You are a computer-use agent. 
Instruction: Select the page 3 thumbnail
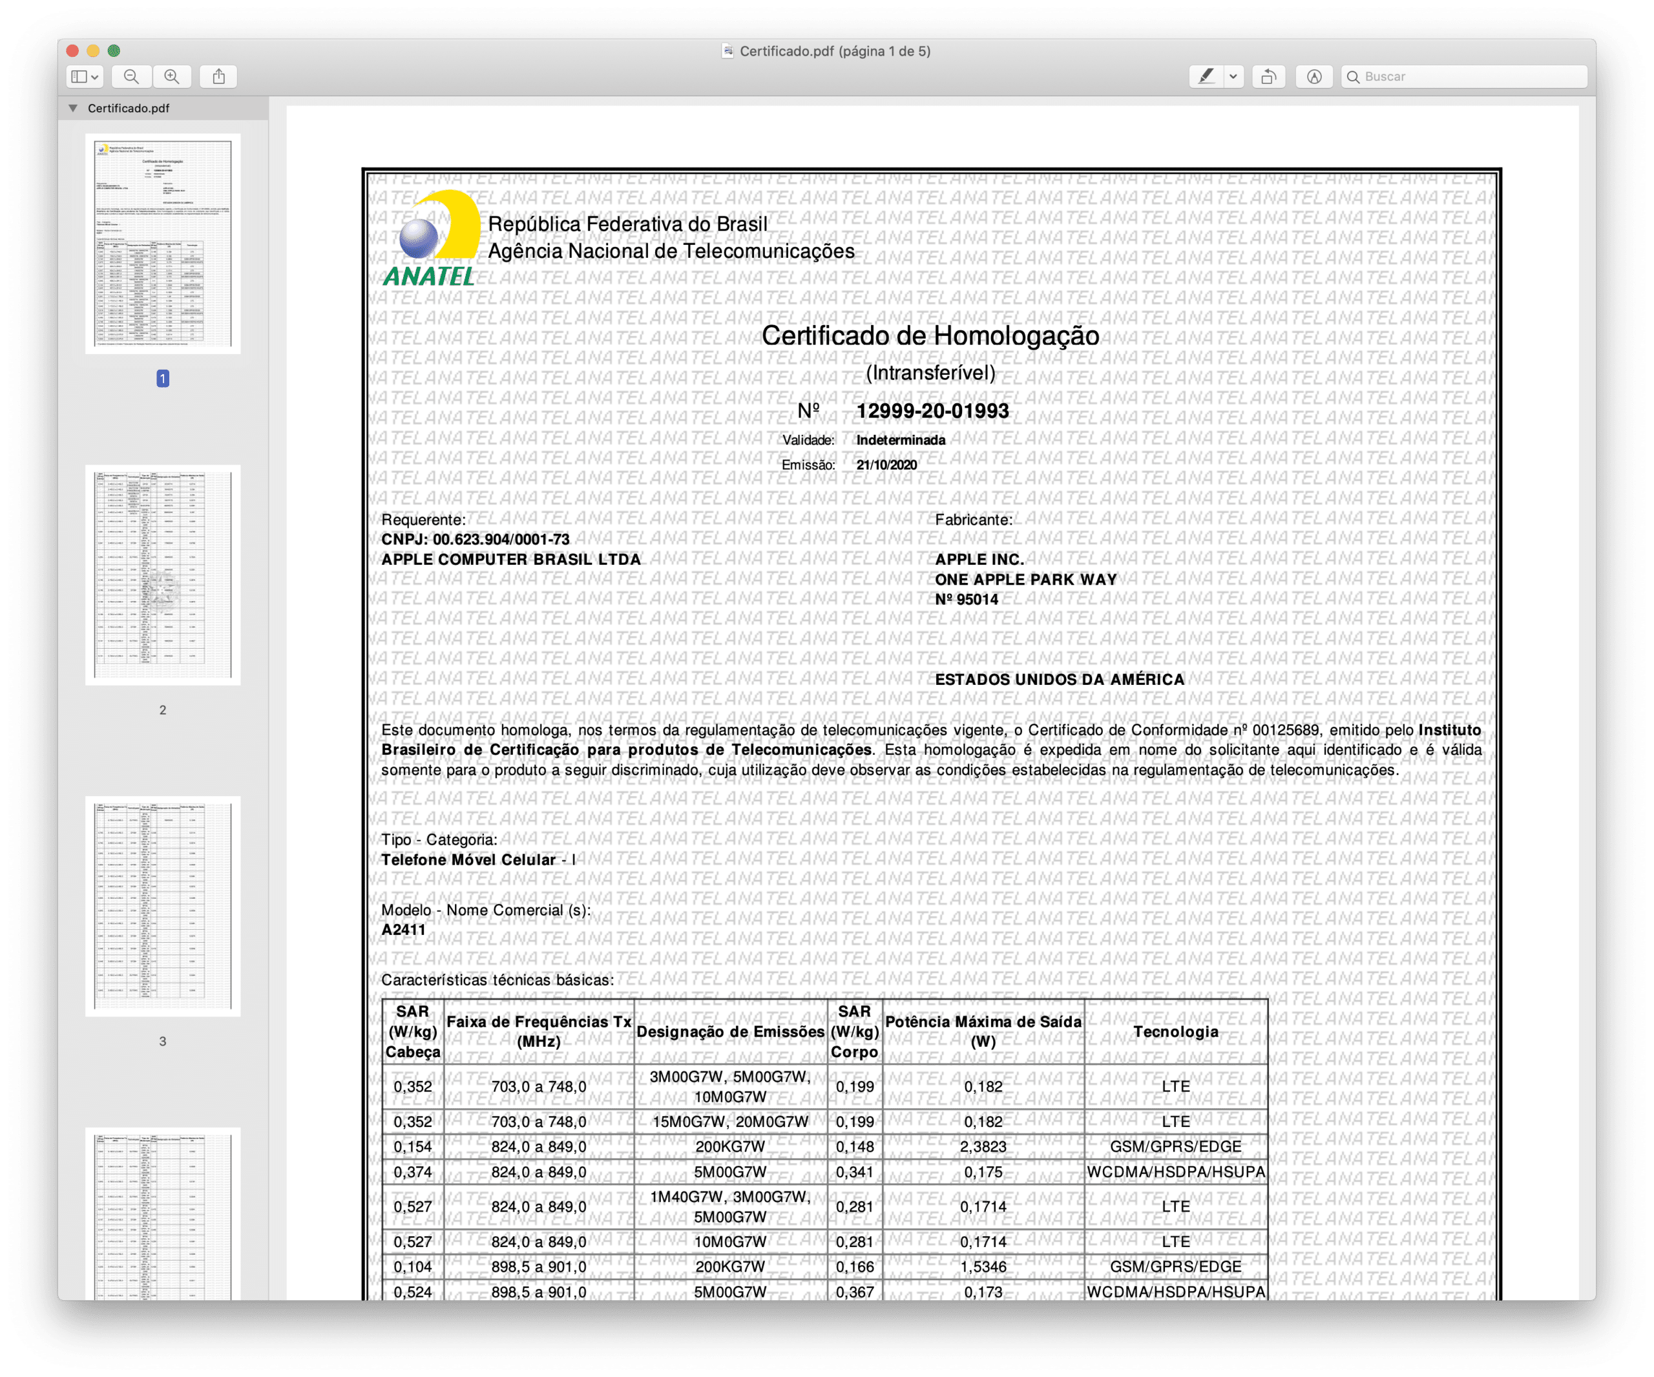pyautogui.click(x=162, y=906)
